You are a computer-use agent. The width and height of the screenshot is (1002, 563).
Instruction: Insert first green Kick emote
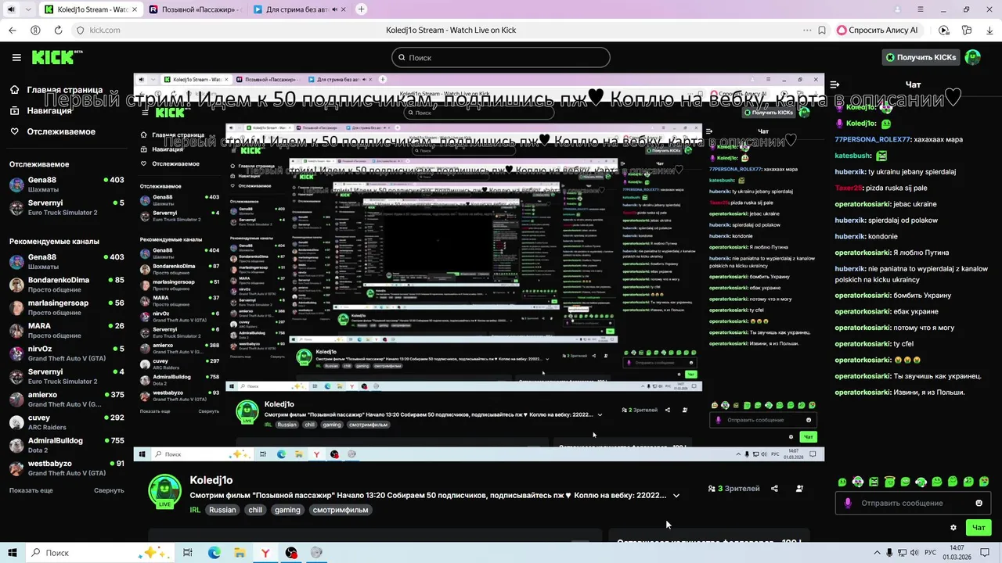[842, 482]
